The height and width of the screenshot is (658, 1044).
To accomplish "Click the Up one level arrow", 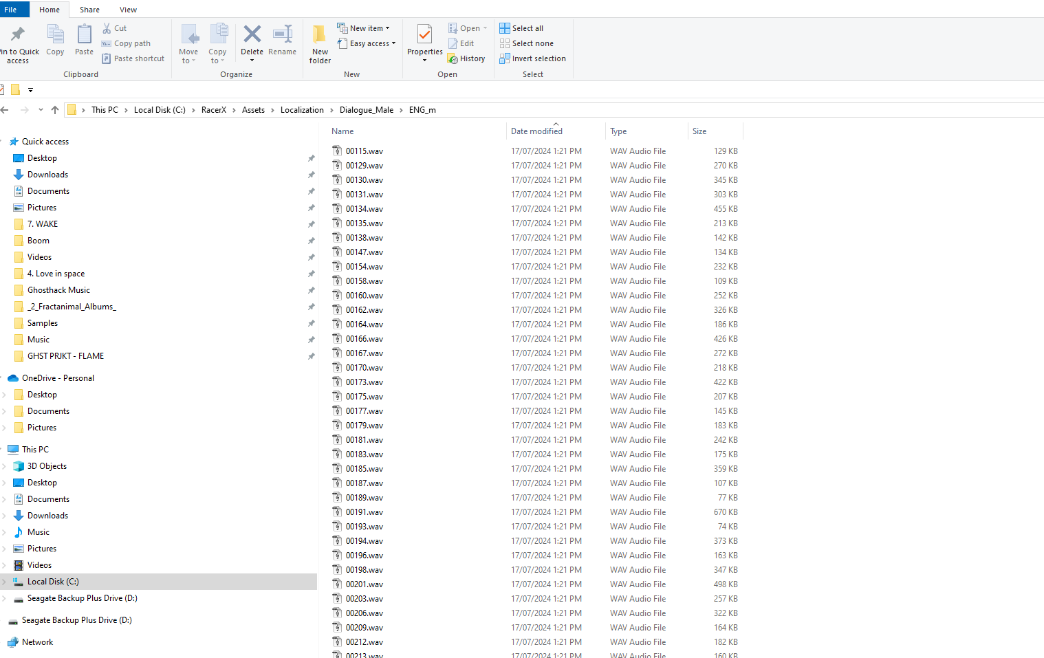I will 55,110.
